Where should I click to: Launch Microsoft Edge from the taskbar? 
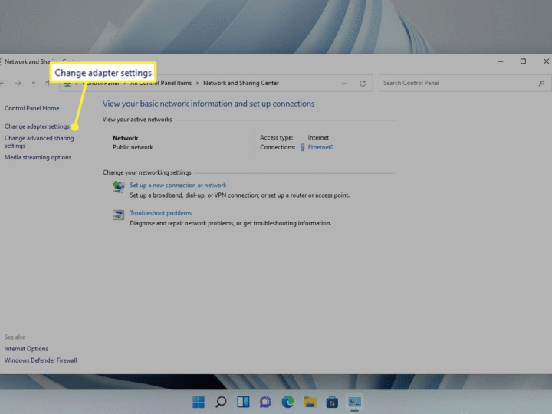(287, 402)
